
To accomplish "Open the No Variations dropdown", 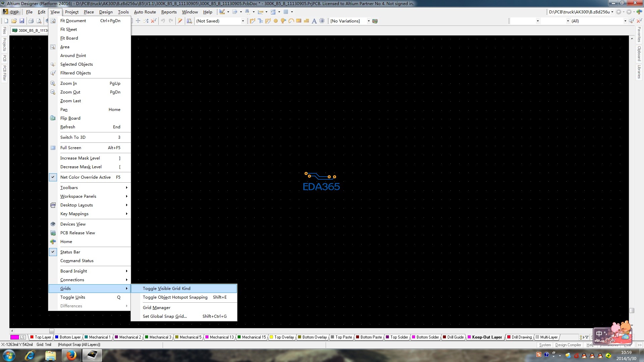I will point(368,21).
